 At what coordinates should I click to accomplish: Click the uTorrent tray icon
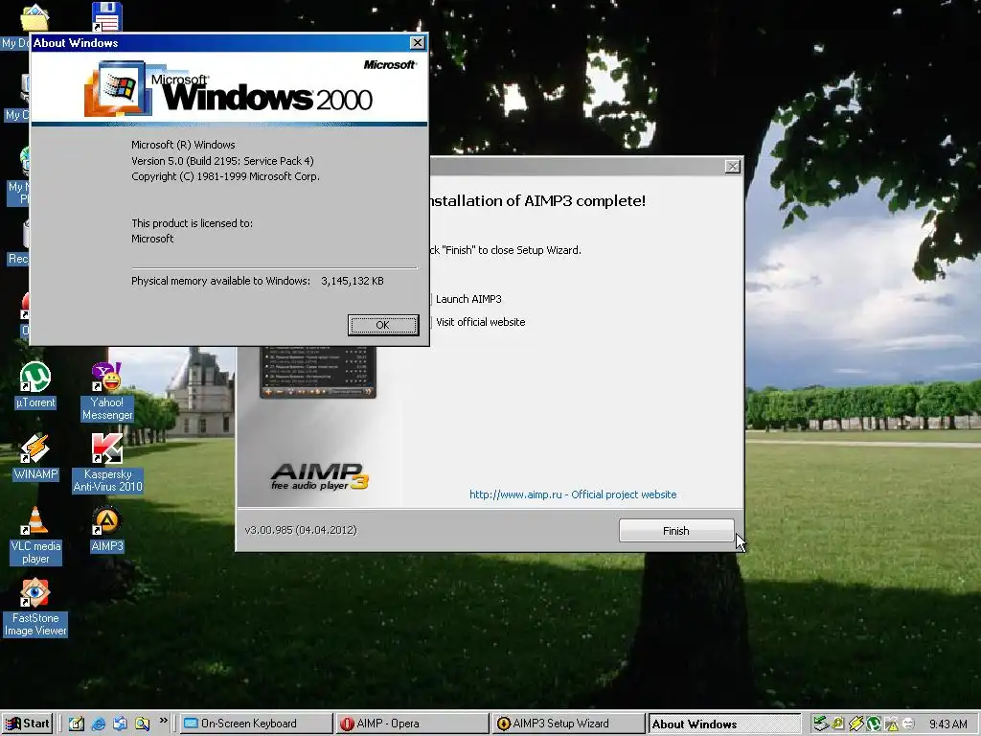coord(874,724)
